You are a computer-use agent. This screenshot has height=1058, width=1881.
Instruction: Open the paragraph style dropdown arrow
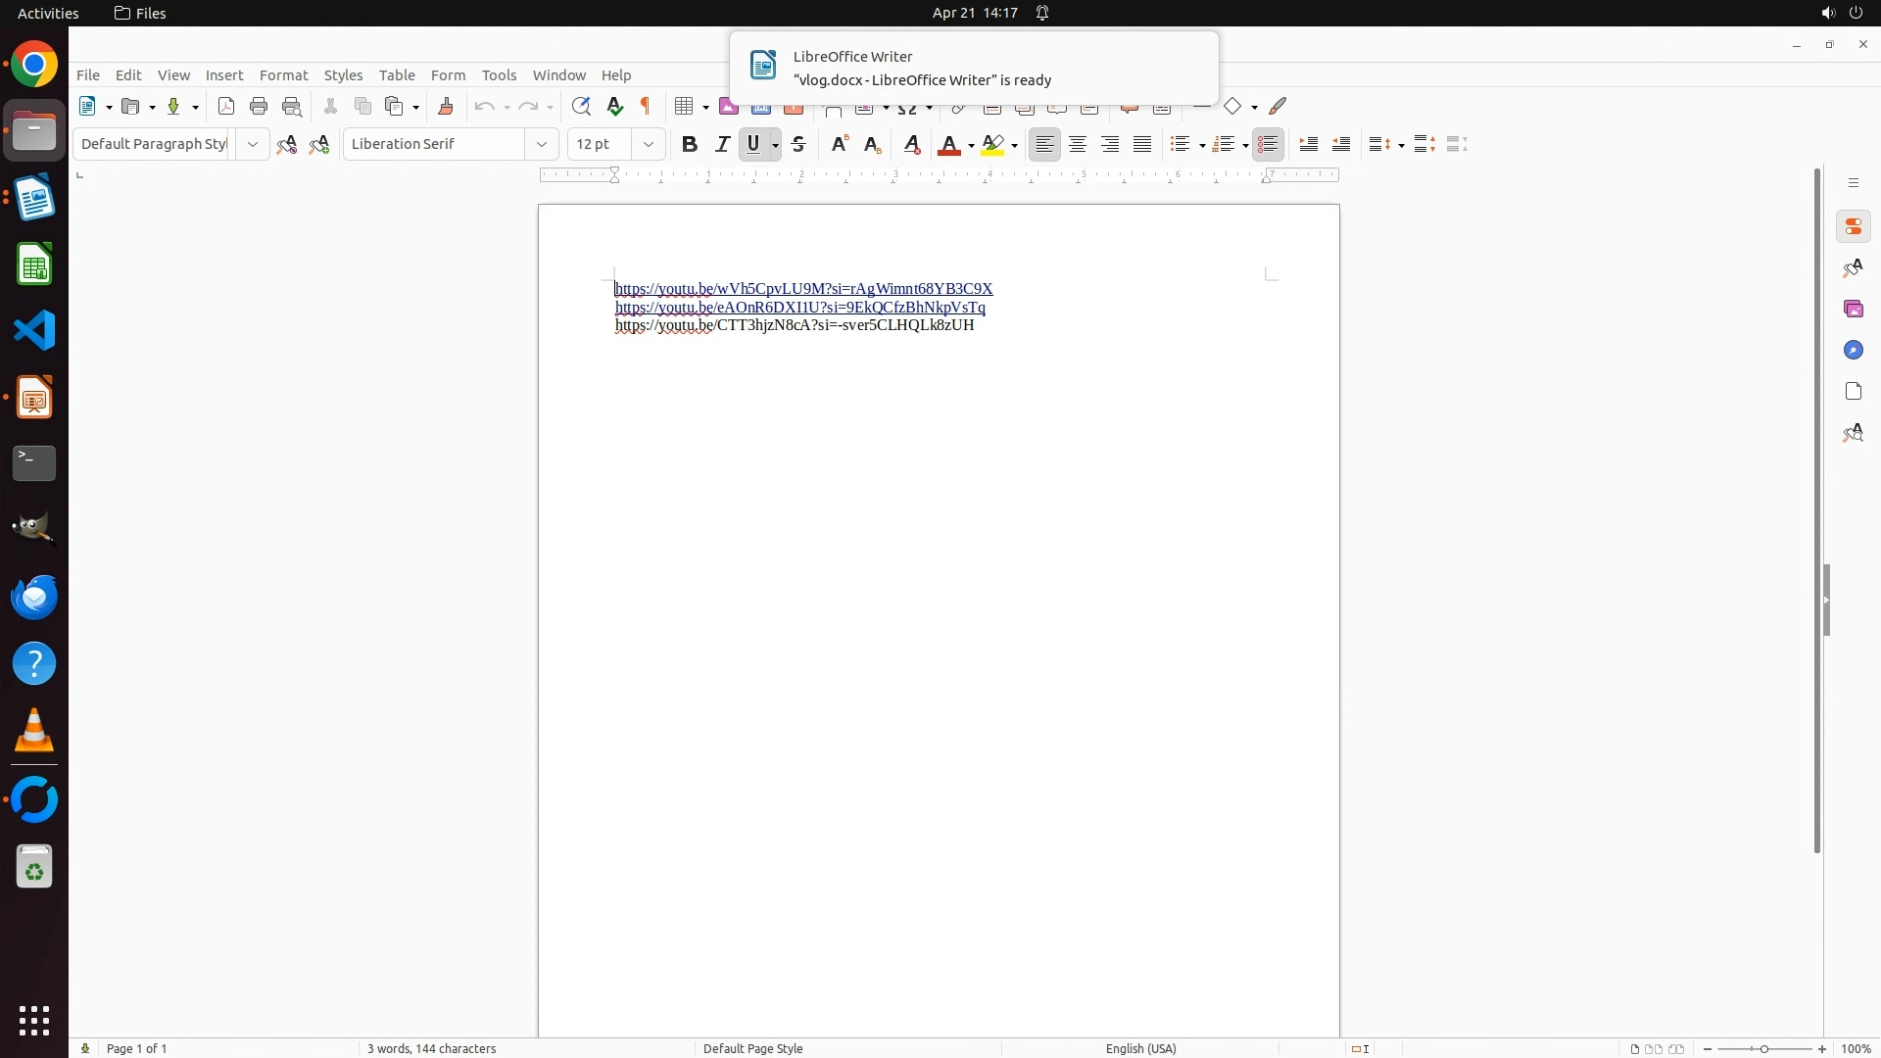(252, 145)
